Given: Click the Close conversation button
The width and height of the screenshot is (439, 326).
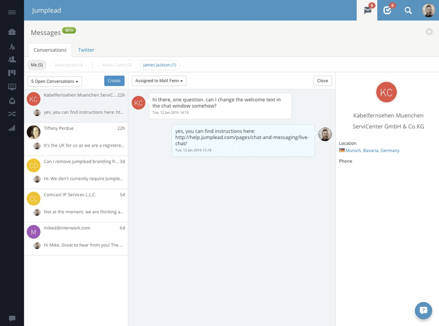Looking at the screenshot, I should [x=322, y=81].
